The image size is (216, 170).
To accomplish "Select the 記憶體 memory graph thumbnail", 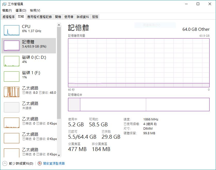I will [x=12, y=46].
